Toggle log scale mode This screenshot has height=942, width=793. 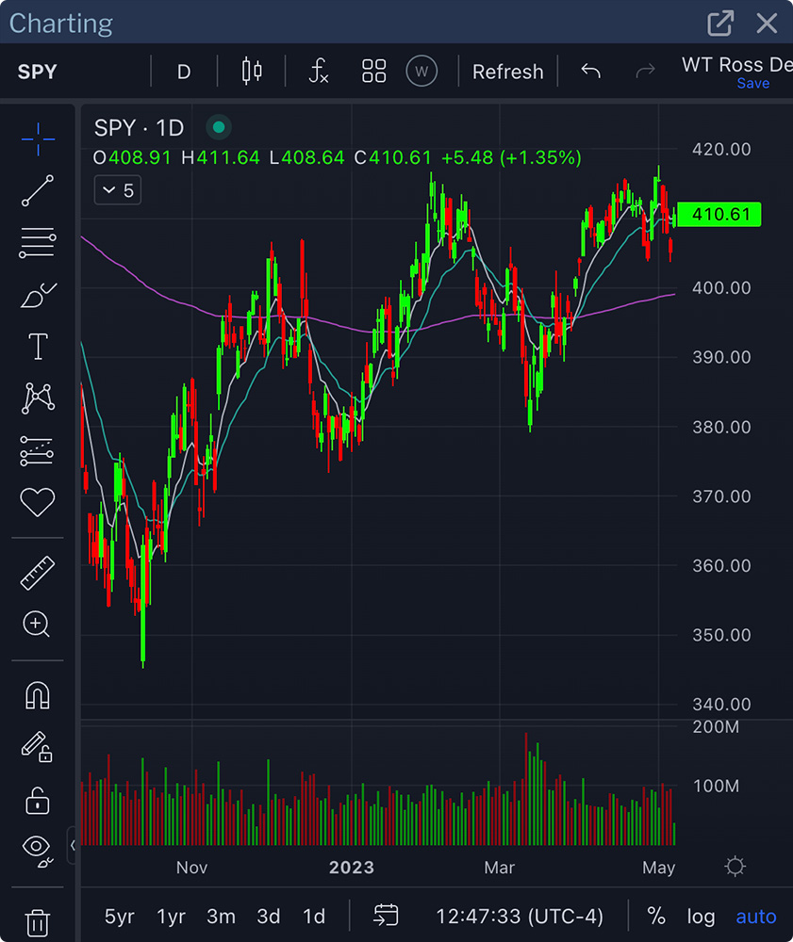point(701,917)
